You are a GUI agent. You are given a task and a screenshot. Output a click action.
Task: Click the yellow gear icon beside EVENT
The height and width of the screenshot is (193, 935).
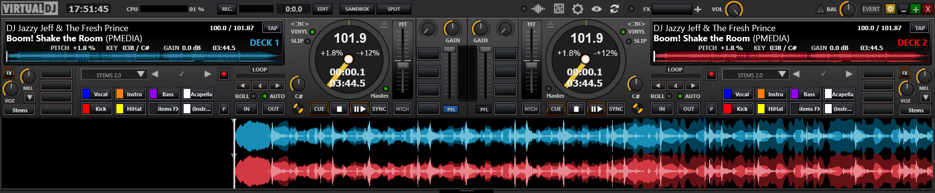890,9
